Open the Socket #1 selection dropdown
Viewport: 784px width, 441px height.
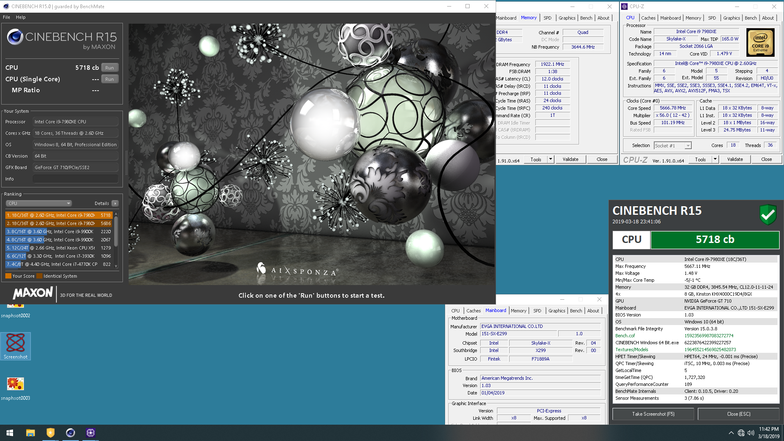click(x=673, y=146)
